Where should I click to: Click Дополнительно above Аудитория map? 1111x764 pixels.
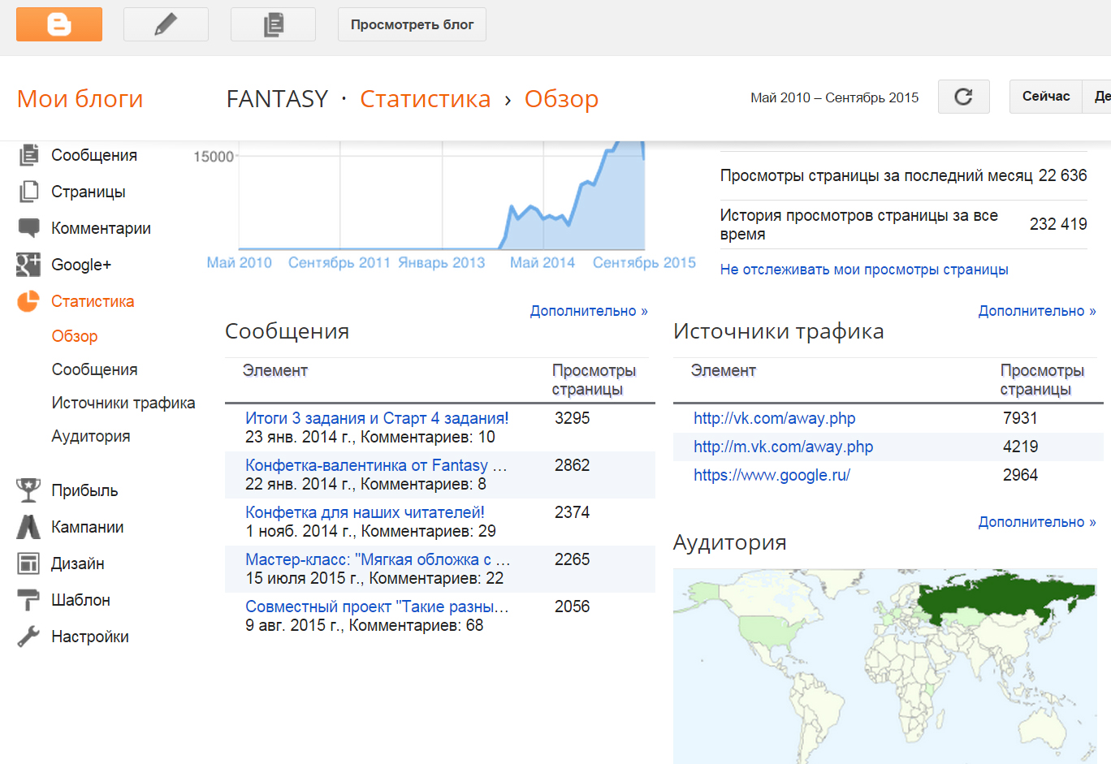[1037, 522]
